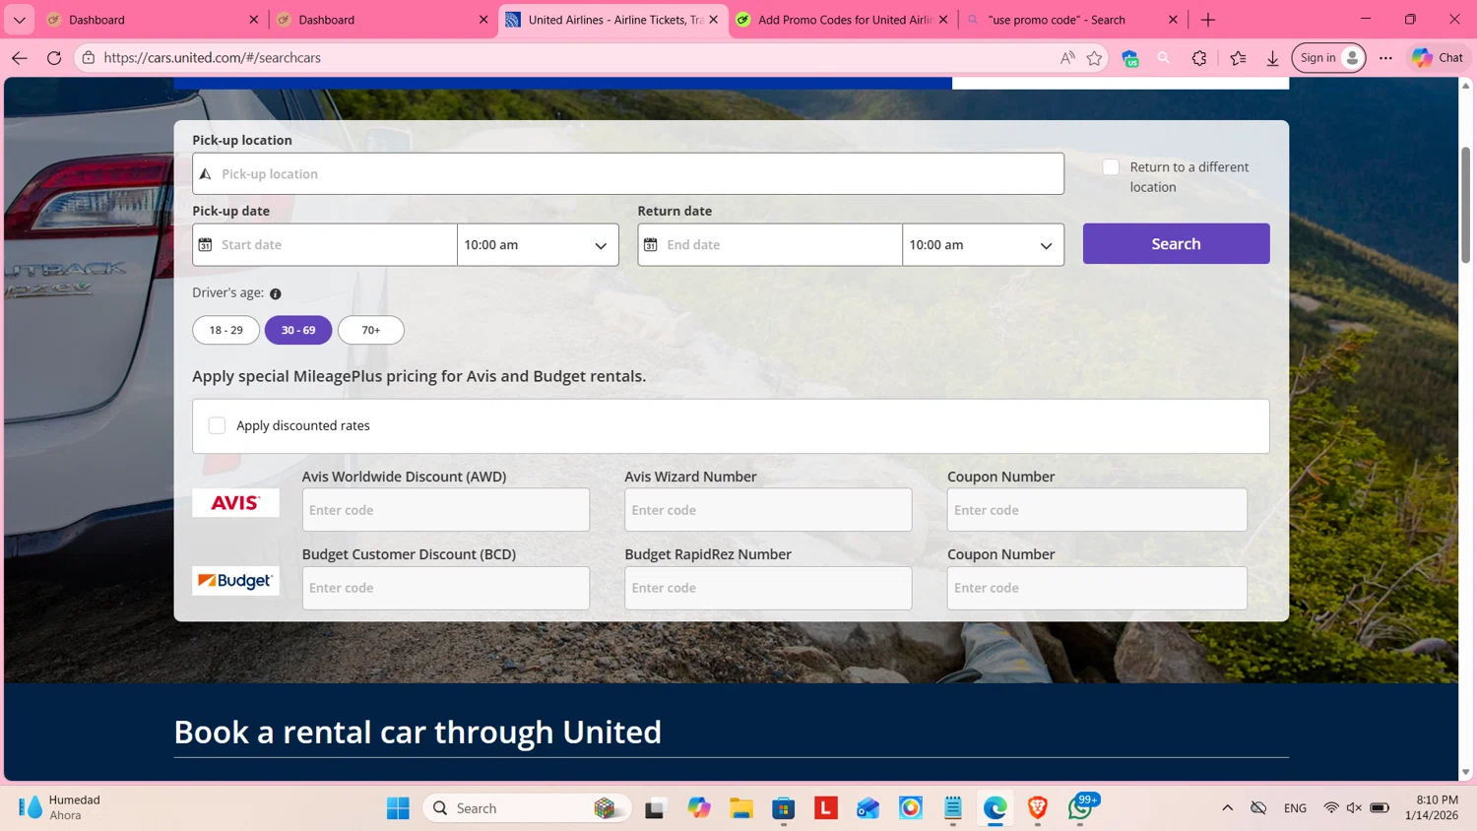This screenshot has width=1477, height=831.
Task: Open the red L app from taskbar
Action: [x=826, y=808]
